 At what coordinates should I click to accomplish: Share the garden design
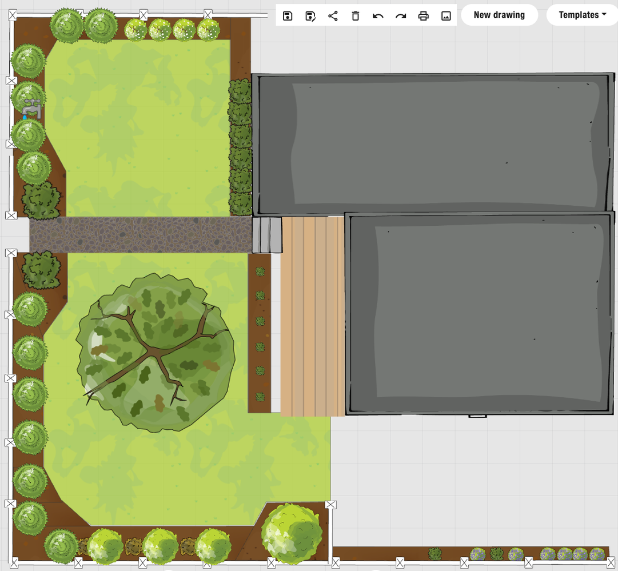click(333, 16)
